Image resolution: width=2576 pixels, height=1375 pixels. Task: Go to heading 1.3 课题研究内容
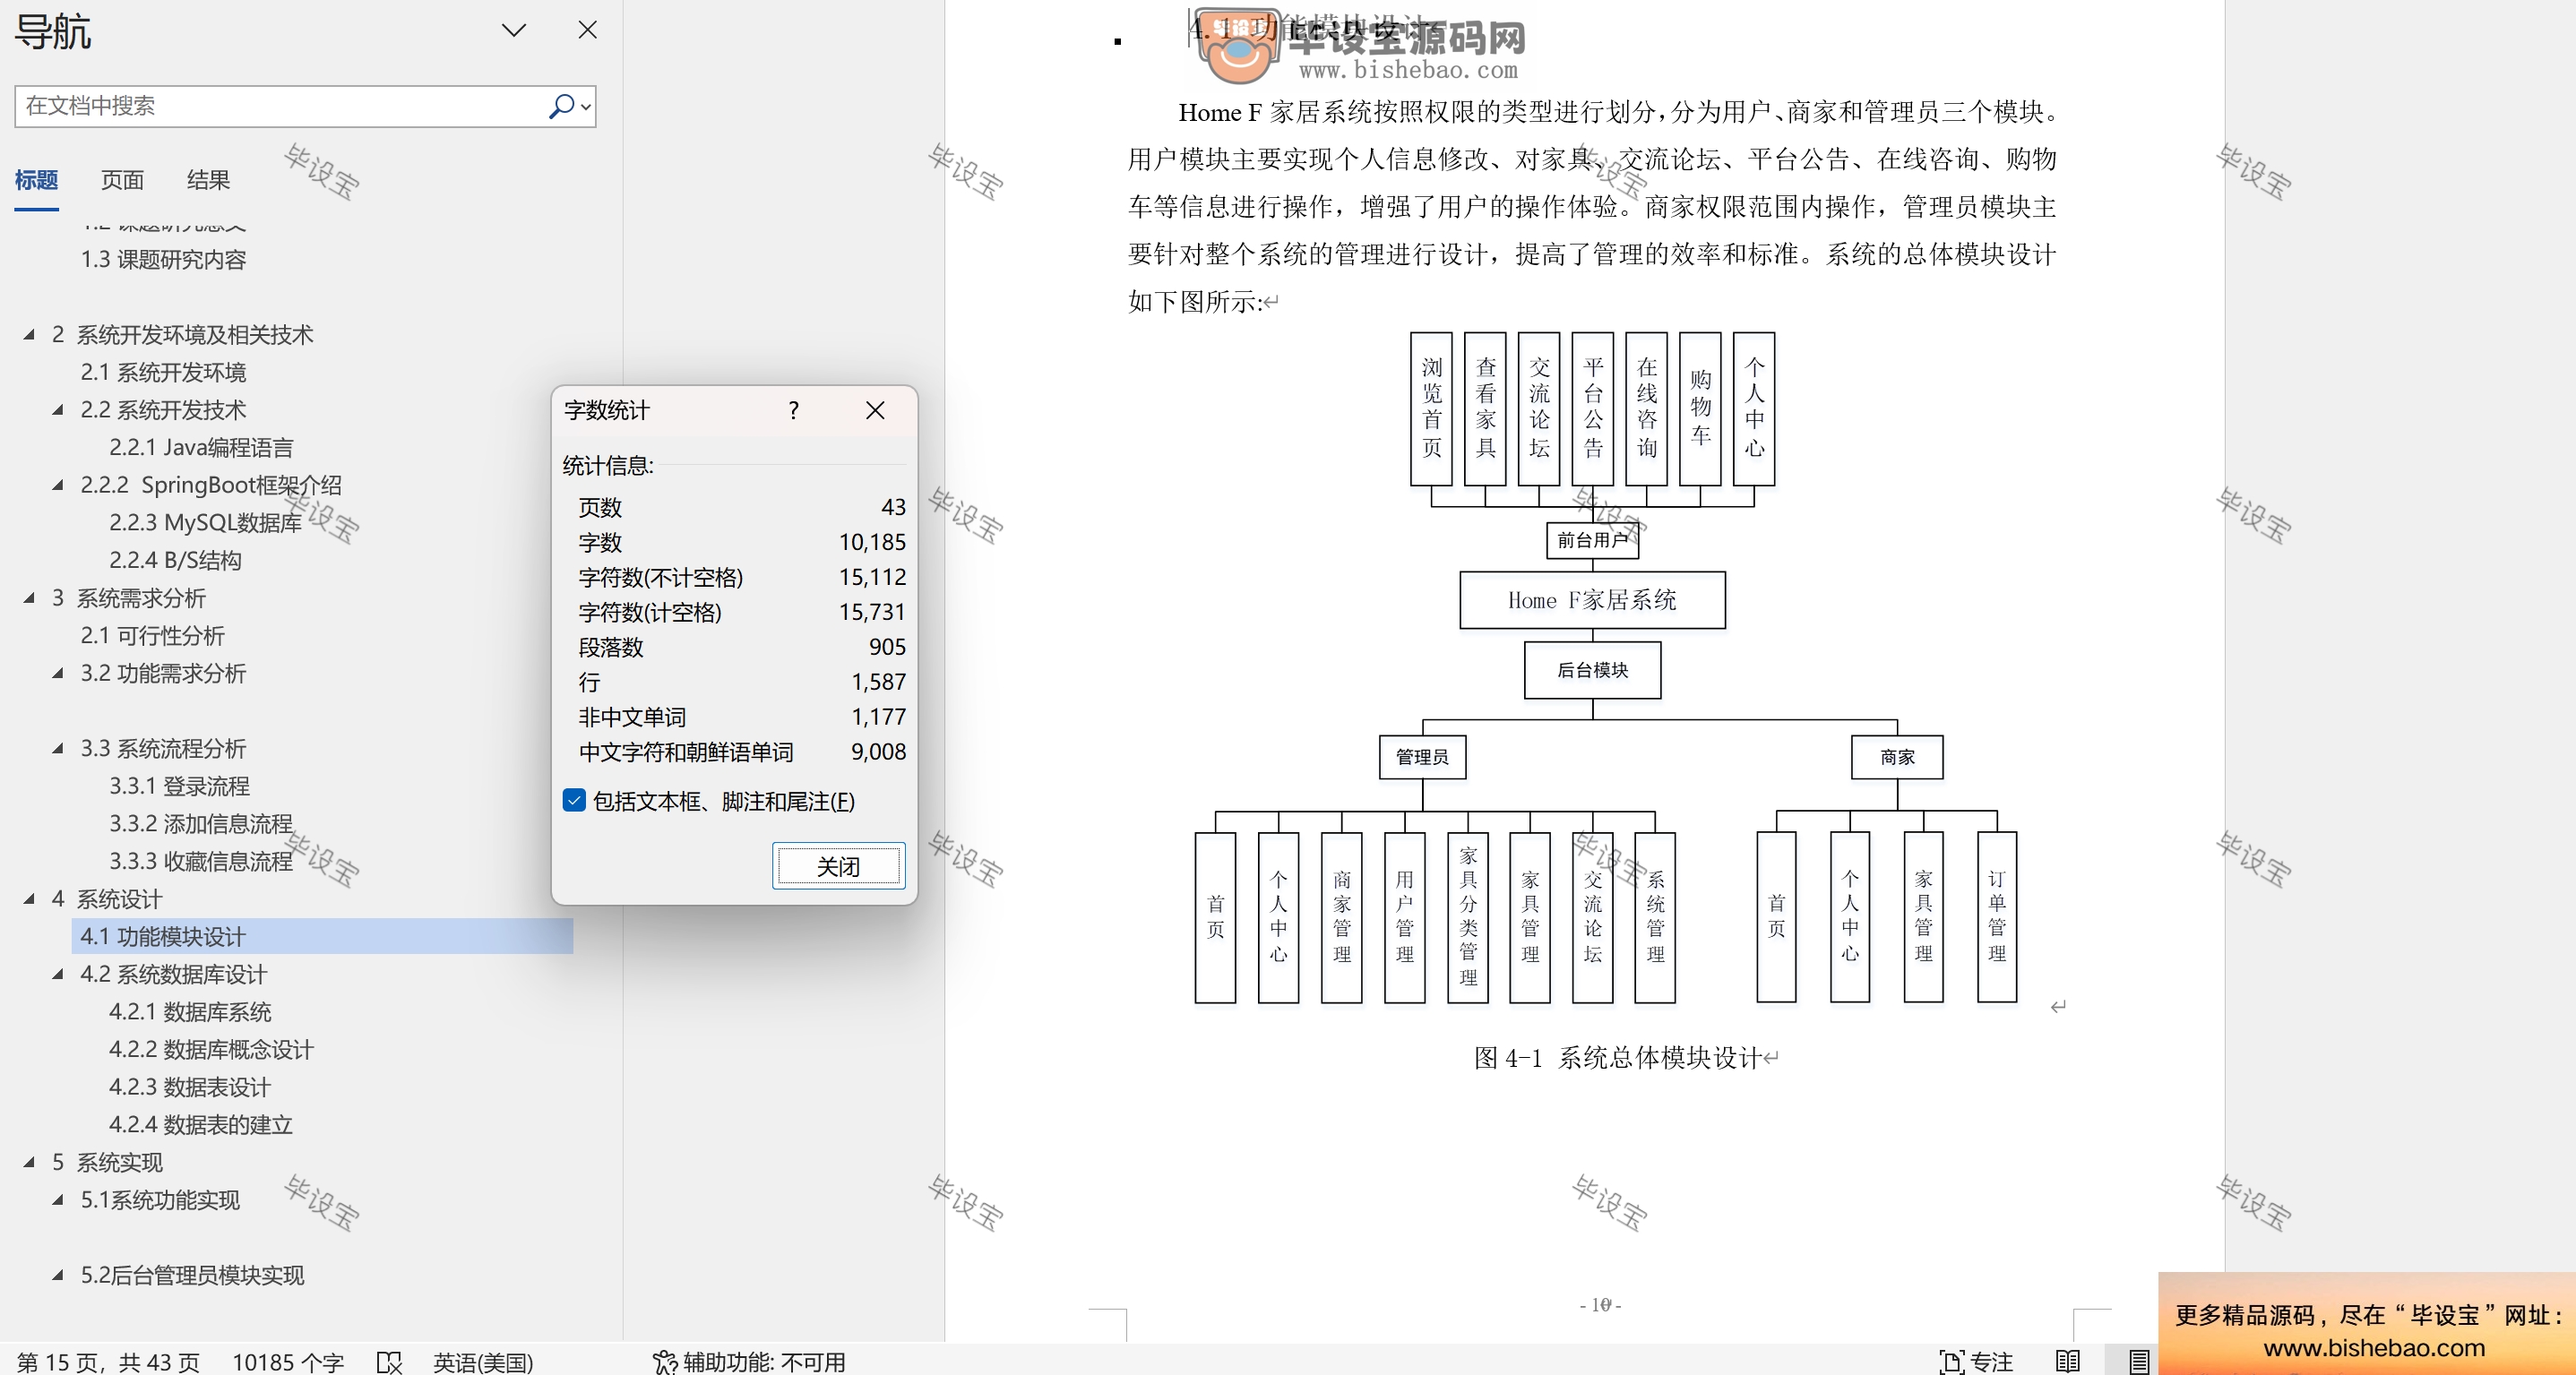pos(163,259)
